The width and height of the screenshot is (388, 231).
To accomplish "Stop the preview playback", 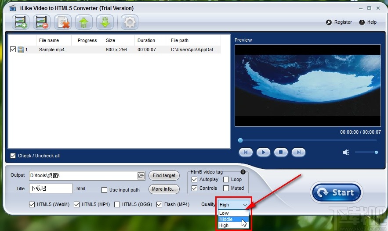I will (281, 152).
